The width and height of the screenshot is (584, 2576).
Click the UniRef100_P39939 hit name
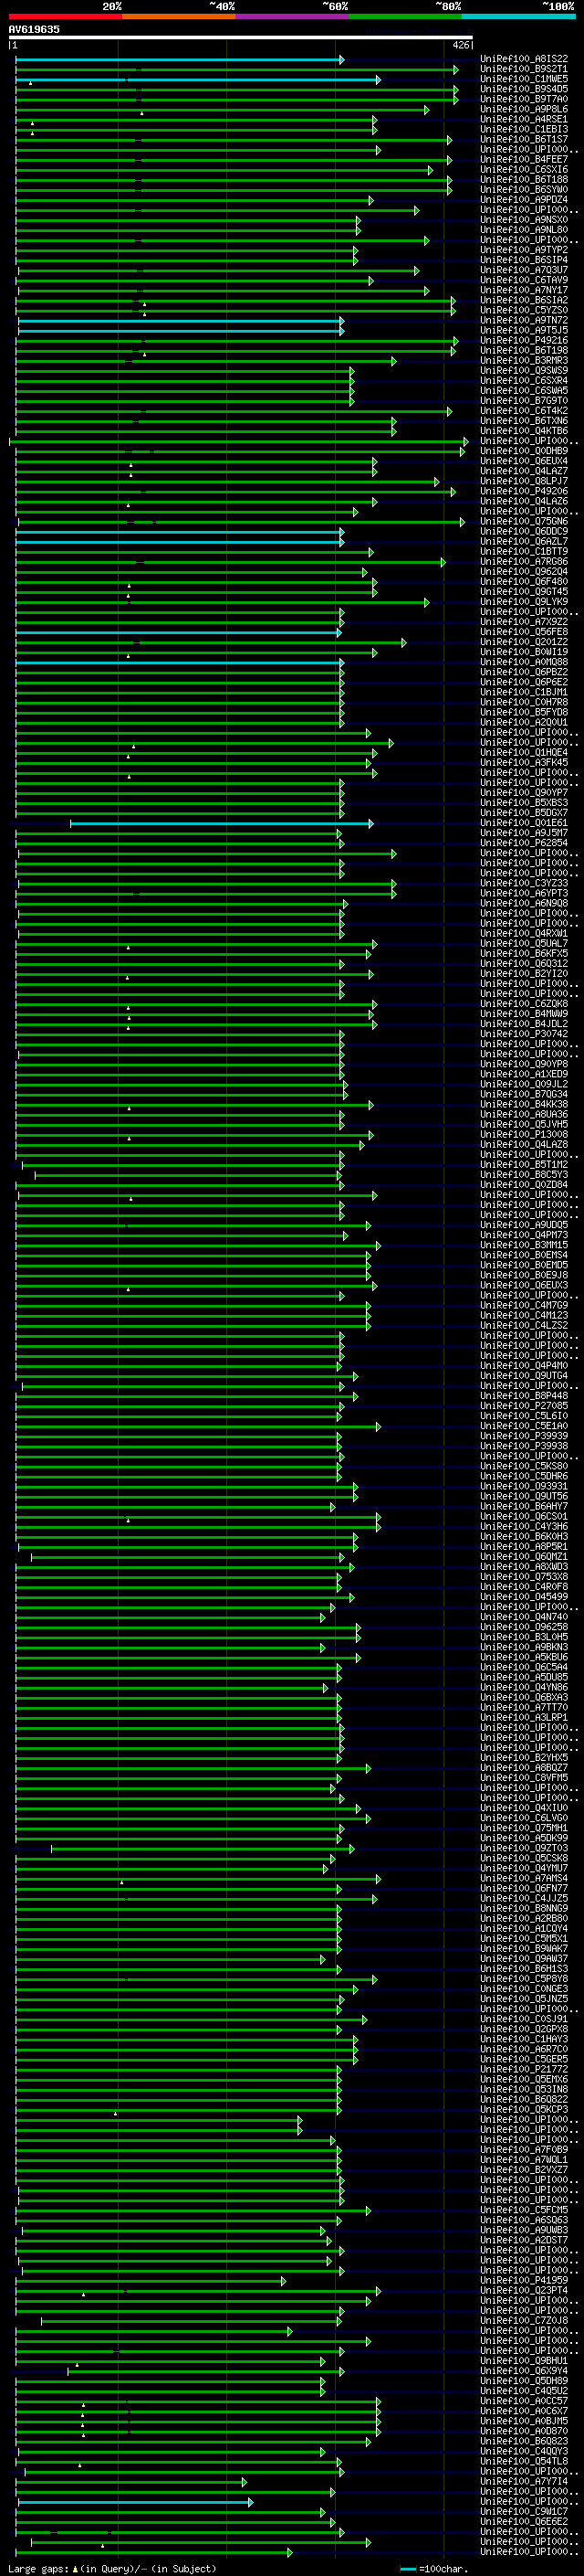[524, 1436]
